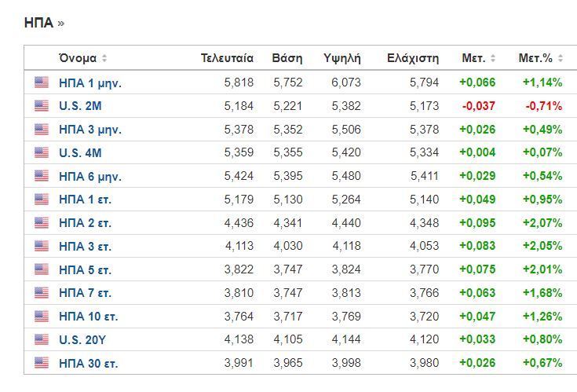Click the flag icon next to ΗΠΑ 10 ετ.
Image resolution: width=577 pixels, height=392 pixels.
click(x=42, y=317)
